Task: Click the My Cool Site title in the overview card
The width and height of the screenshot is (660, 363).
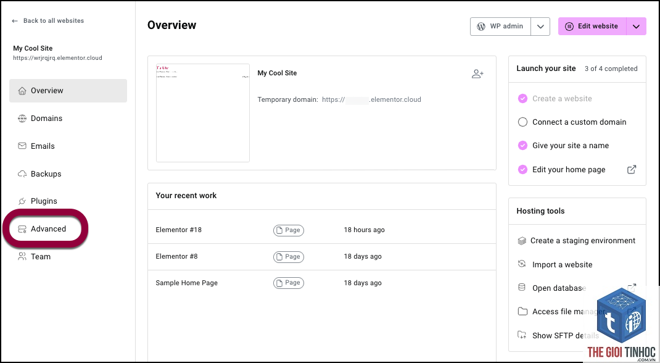Action: click(x=277, y=73)
